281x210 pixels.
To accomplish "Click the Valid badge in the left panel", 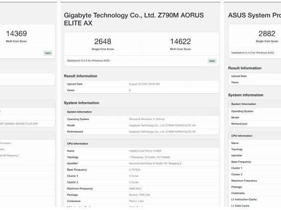I will click(48, 53).
